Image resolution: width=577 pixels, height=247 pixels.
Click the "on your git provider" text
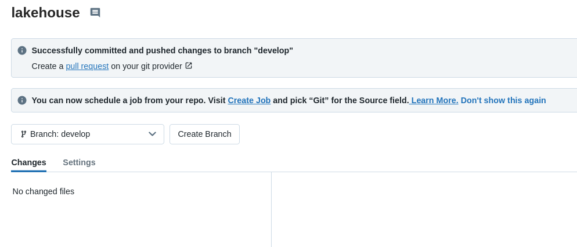tap(146, 66)
